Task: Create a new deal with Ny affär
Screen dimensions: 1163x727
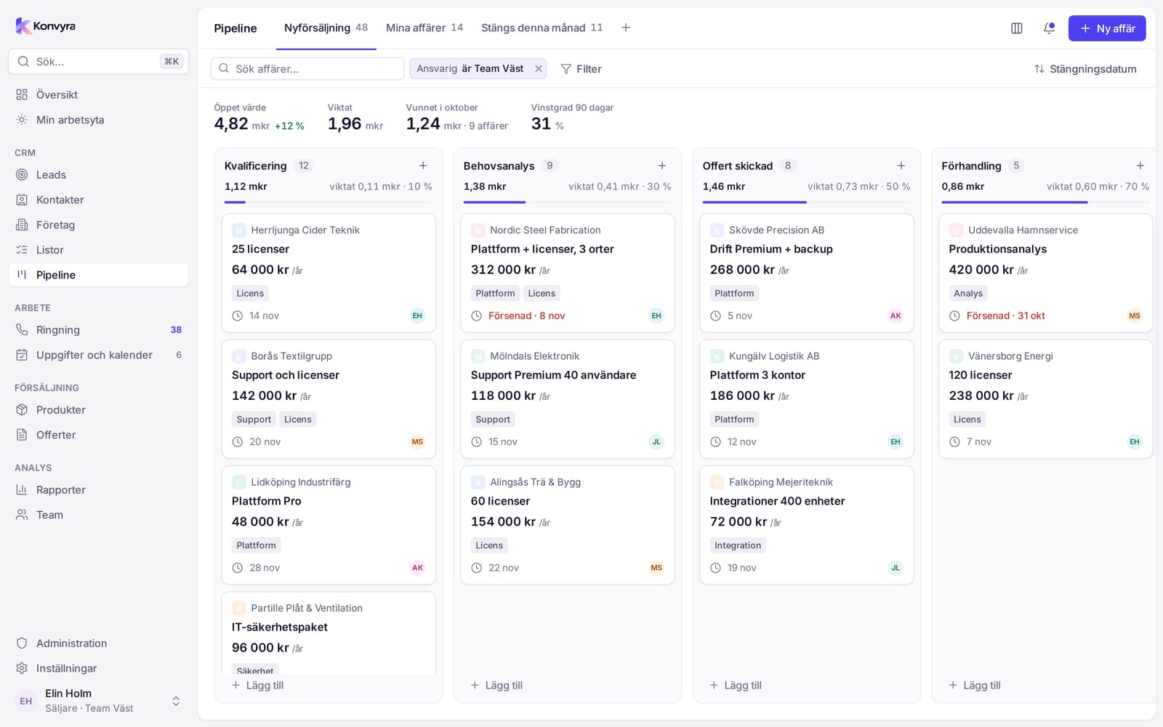Action: [x=1106, y=28]
